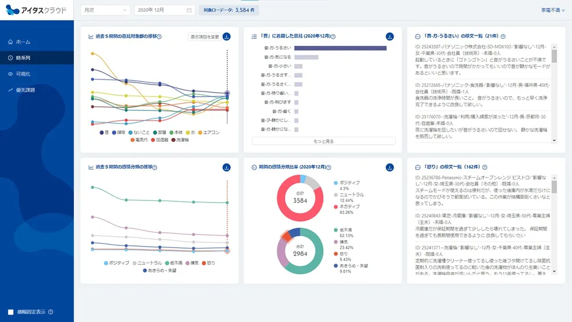The image size is (572, 322).
Task: Toggle 部屋 legend item
Action: pyautogui.click(x=160, y=132)
